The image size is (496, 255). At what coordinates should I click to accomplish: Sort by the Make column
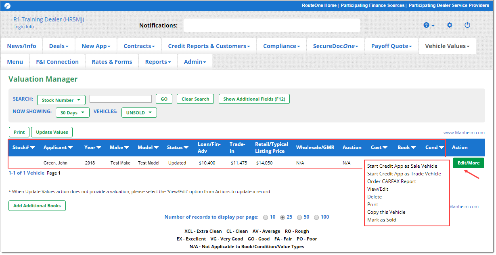(x=119, y=148)
